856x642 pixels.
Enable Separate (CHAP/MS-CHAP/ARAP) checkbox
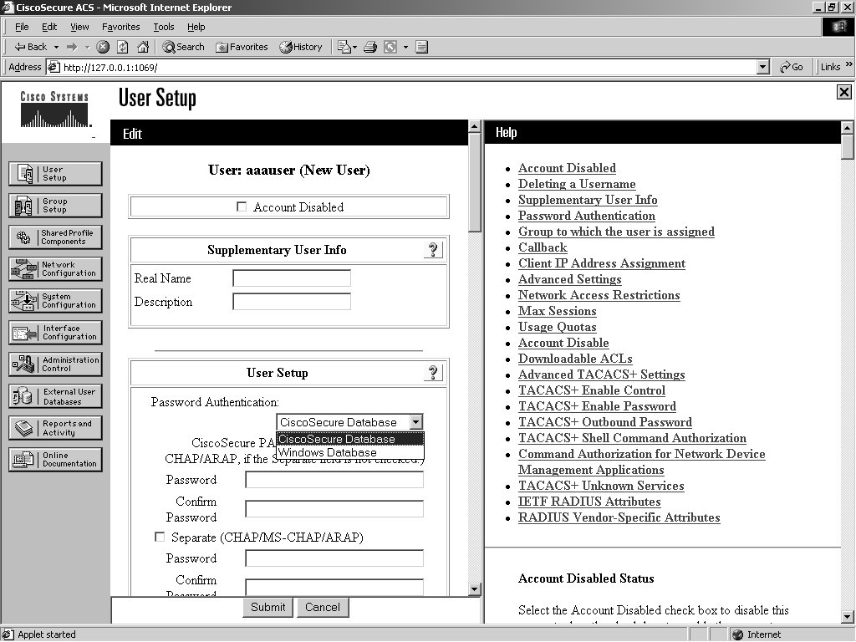coord(160,537)
